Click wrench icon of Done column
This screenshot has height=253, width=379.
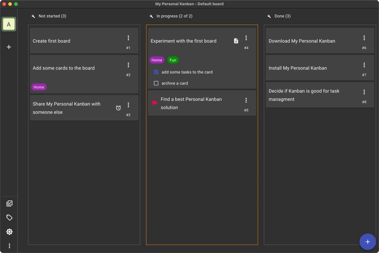pyautogui.click(x=269, y=16)
